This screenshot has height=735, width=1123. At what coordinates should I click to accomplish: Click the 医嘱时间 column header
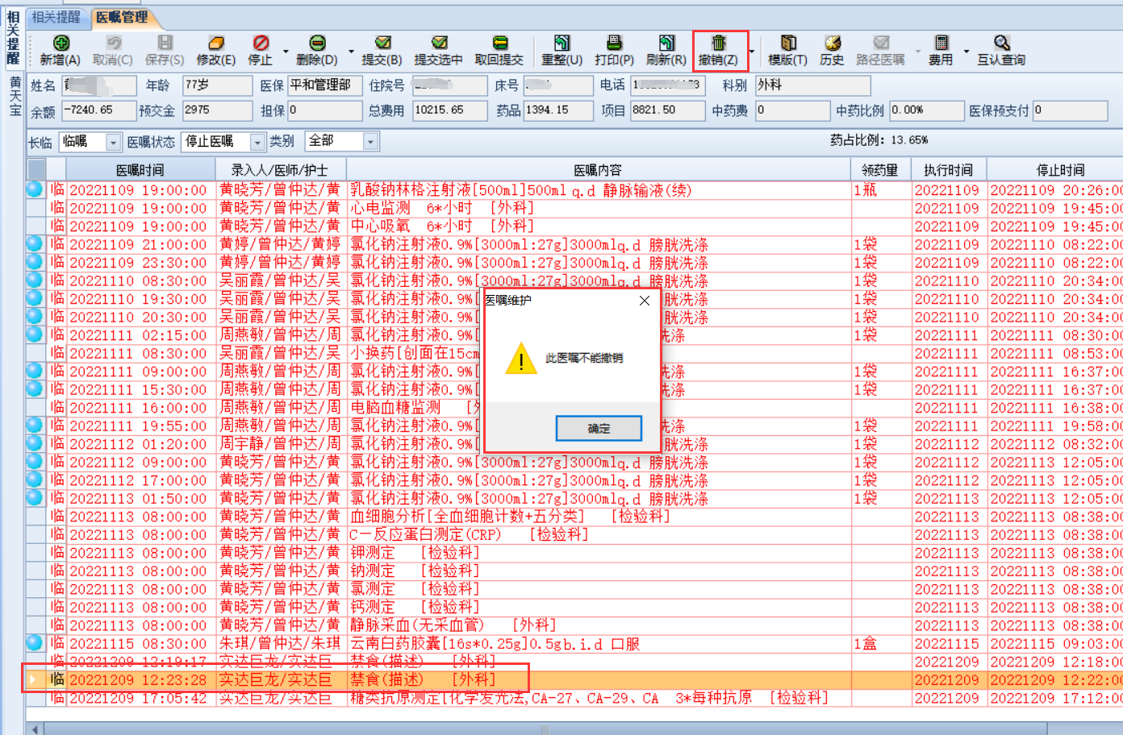pos(140,170)
